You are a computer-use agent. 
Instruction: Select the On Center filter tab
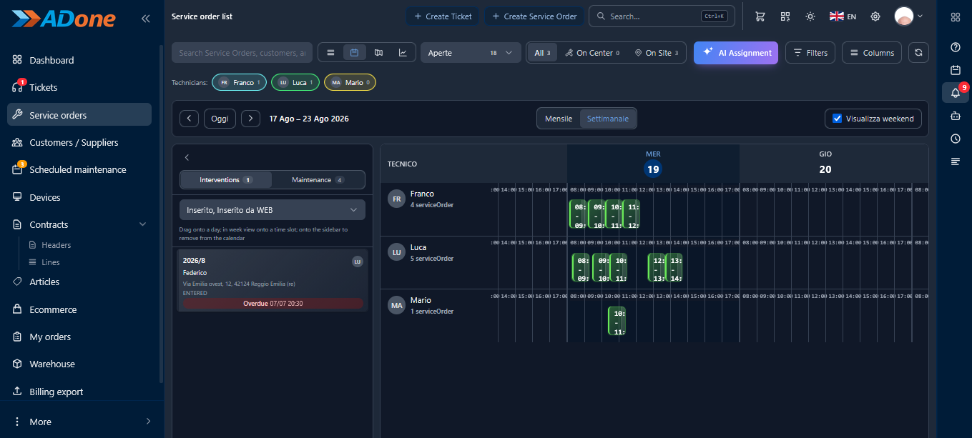pos(592,53)
